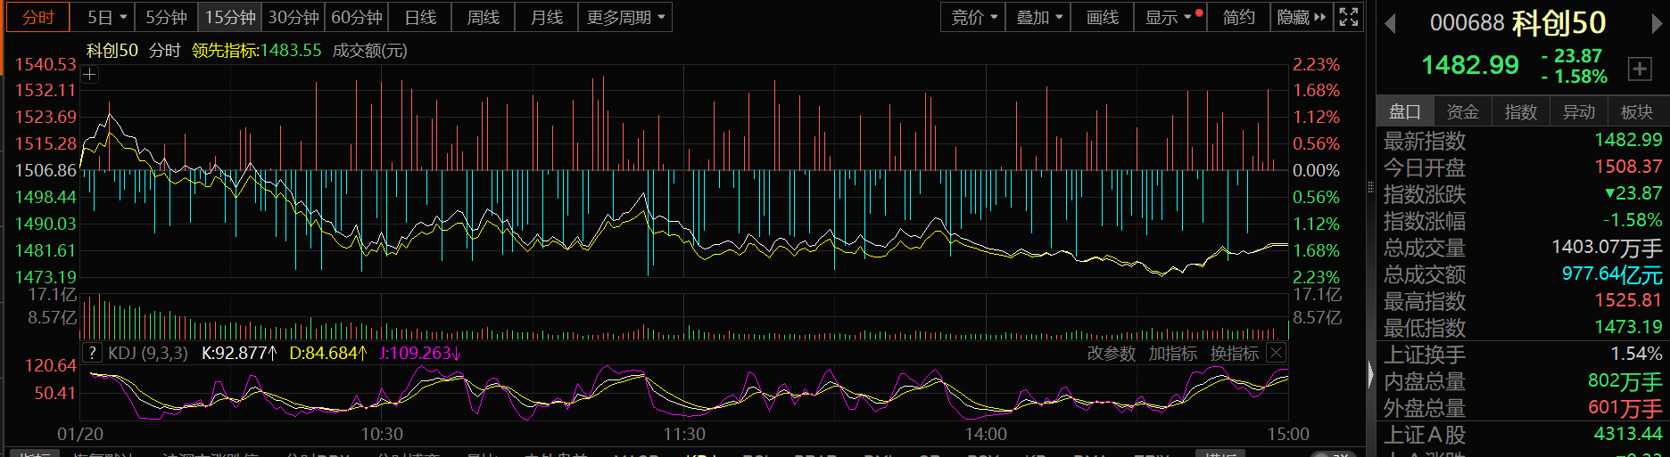1670x457 pixels.
Task: Go to the previous stock with left arrow
Action: click(1390, 24)
